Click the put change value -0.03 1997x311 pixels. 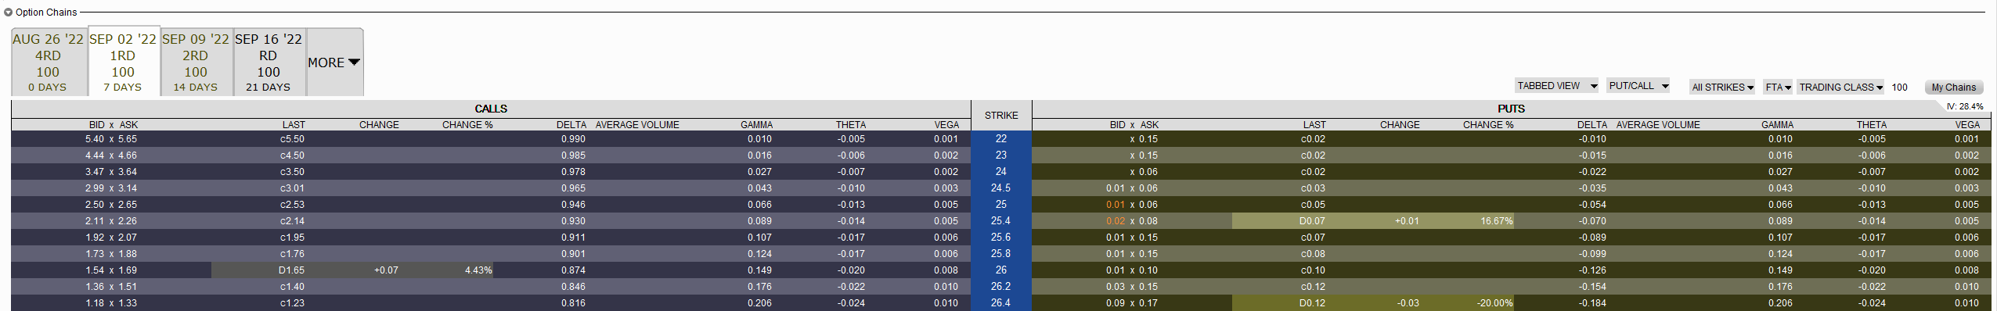1408,303
